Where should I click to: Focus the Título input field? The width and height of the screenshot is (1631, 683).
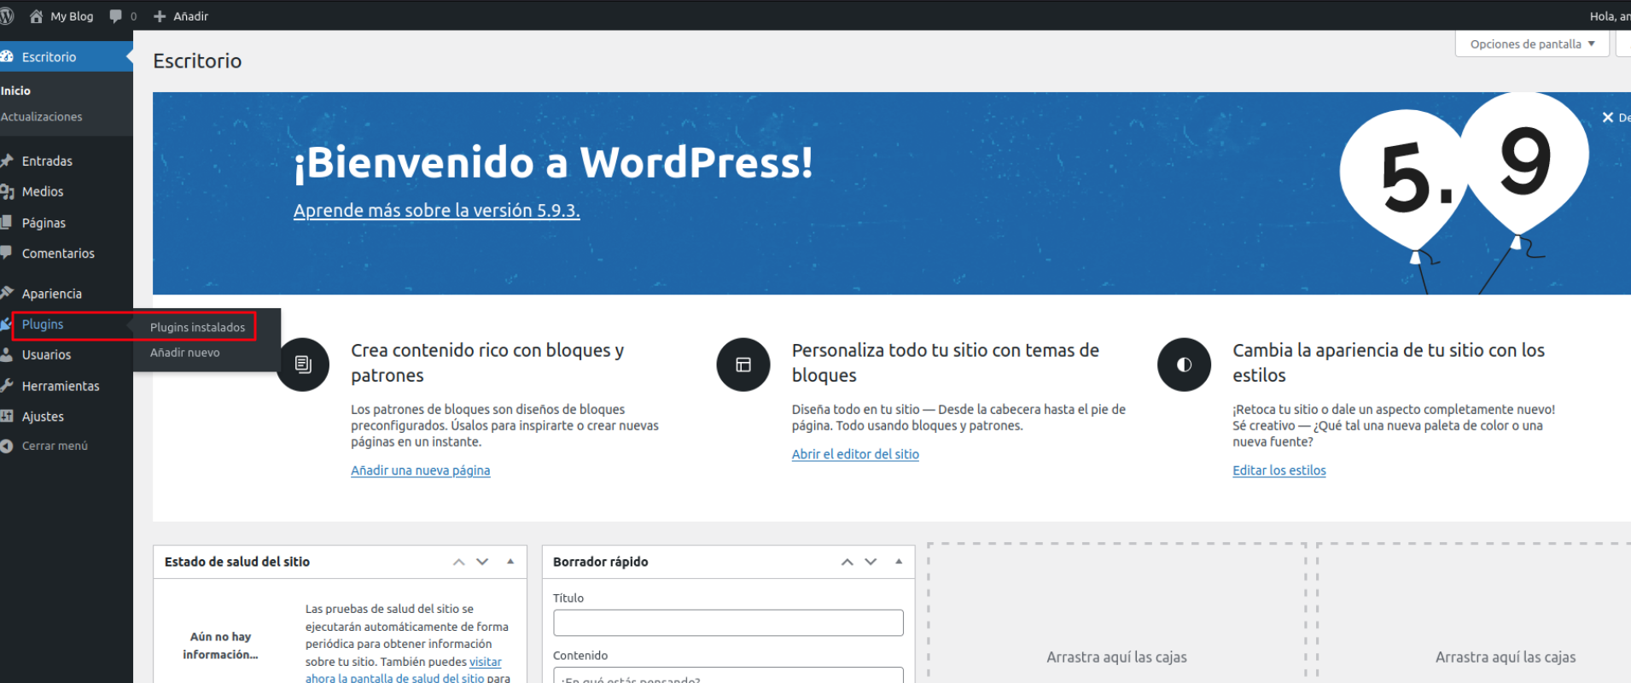[728, 622]
